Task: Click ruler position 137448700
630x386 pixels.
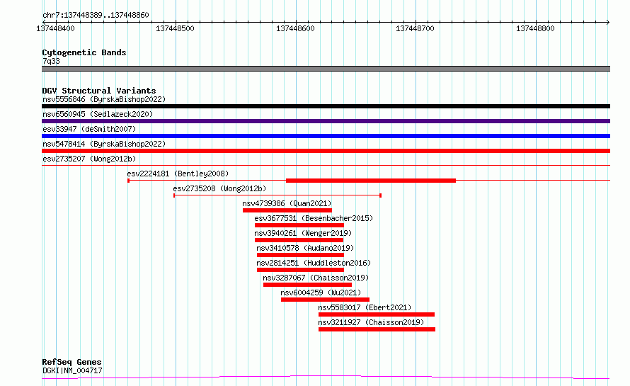Action: tap(415, 28)
